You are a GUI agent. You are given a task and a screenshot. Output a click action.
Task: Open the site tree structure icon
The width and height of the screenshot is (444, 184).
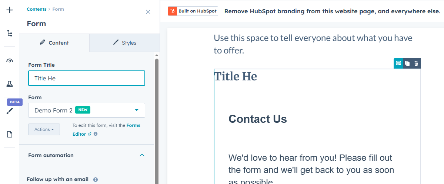[x=10, y=33]
